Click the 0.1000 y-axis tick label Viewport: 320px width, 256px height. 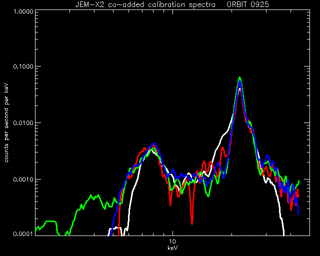click(23, 66)
